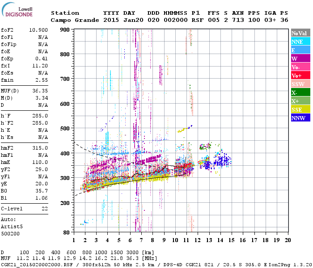Select the Vo- pink legend swatch
This screenshot has height=268, width=313.
point(300,67)
